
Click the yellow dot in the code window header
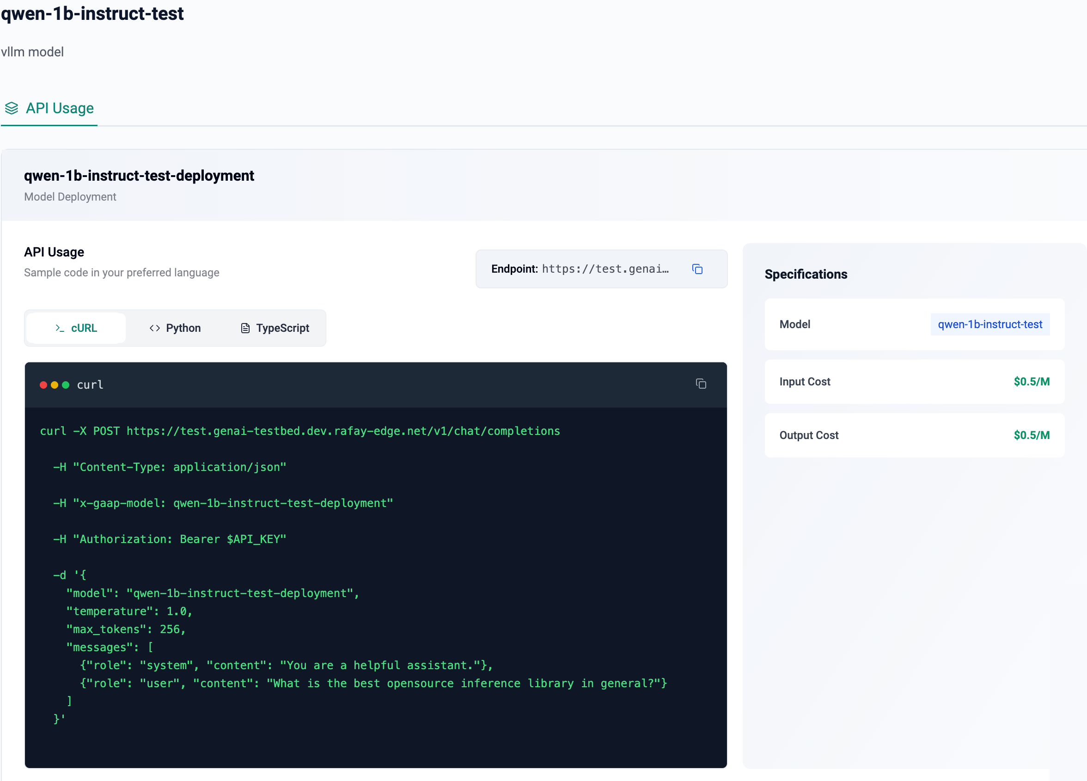54,385
